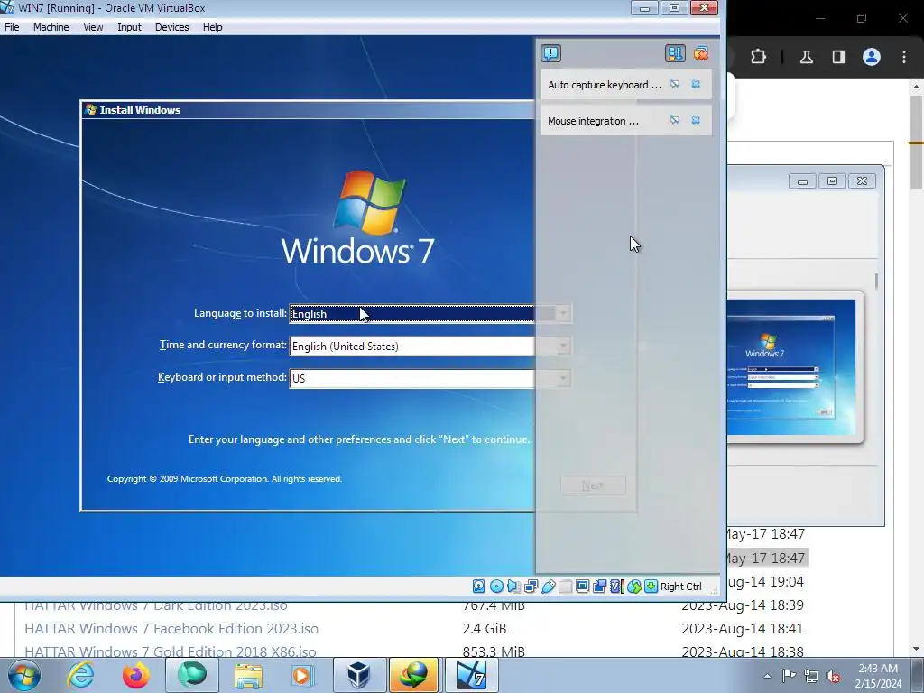Launch Firefox from taskbar
924x693 pixels.
(x=136, y=675)
